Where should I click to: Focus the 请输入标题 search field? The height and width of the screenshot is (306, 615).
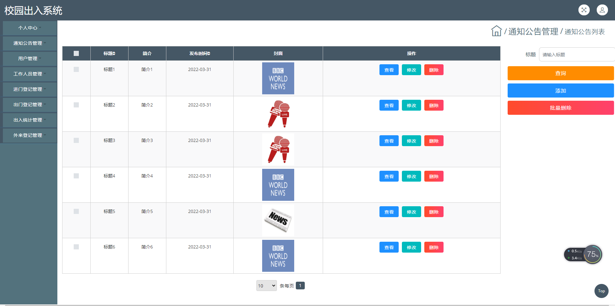pos(577,54)
